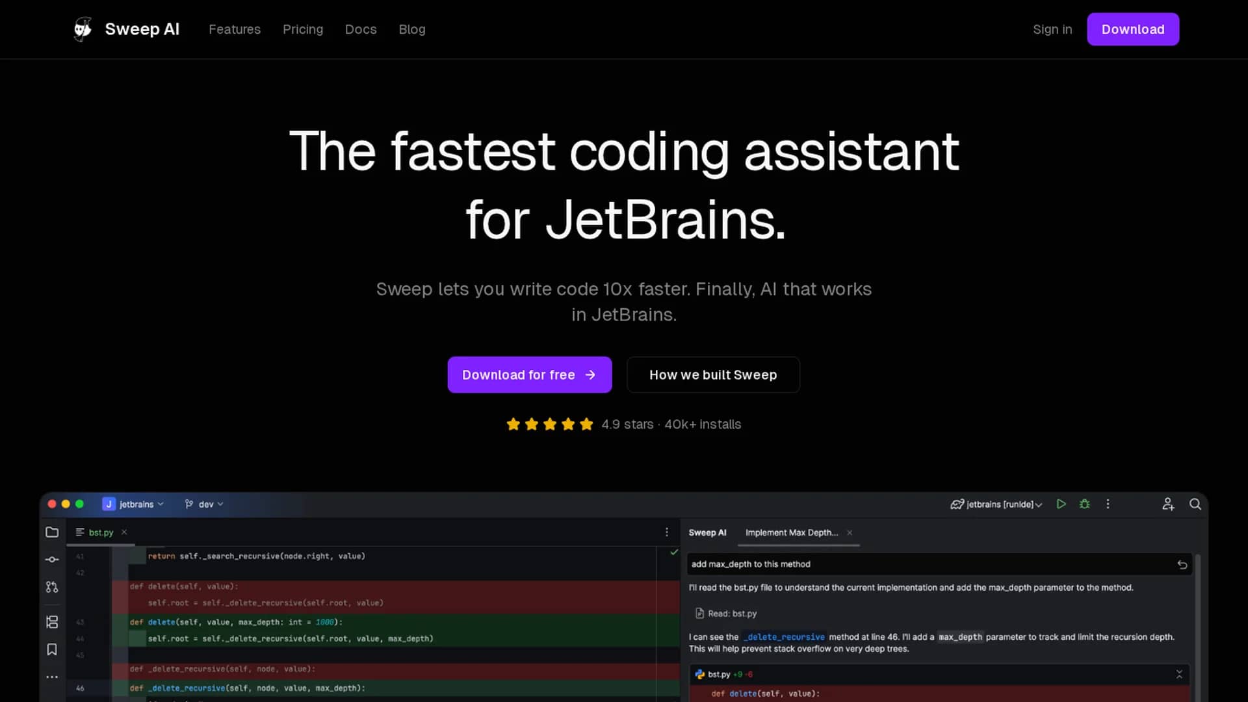Click the _delete_recursive code link
The image size is (1248, 702).
point(784,637)
